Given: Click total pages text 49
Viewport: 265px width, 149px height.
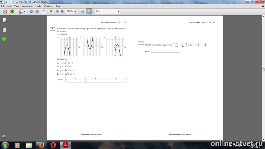Looking at the screenshot, I should point(51,11).
